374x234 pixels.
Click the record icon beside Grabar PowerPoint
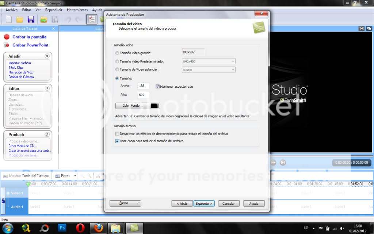tap(7, 45)
